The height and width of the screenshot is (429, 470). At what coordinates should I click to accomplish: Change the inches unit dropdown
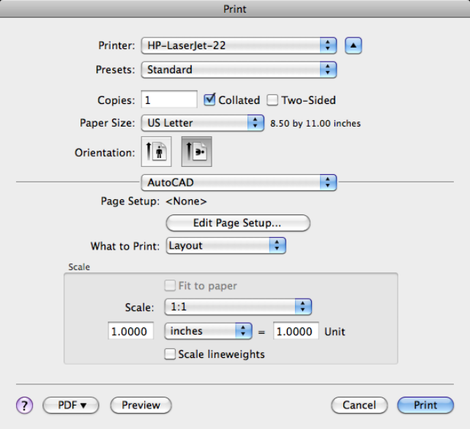click(x=209, y=331)
